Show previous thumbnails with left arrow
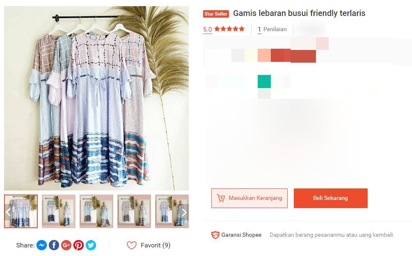412x256 pixels. click(x=8, y=212)
